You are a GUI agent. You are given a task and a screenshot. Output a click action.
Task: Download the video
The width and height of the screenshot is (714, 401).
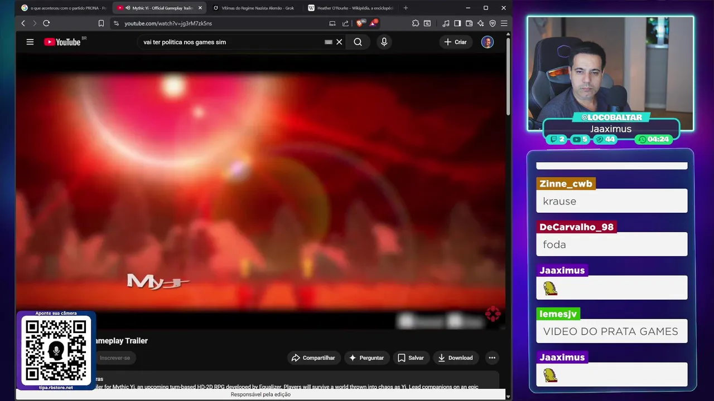pos(455,358)
